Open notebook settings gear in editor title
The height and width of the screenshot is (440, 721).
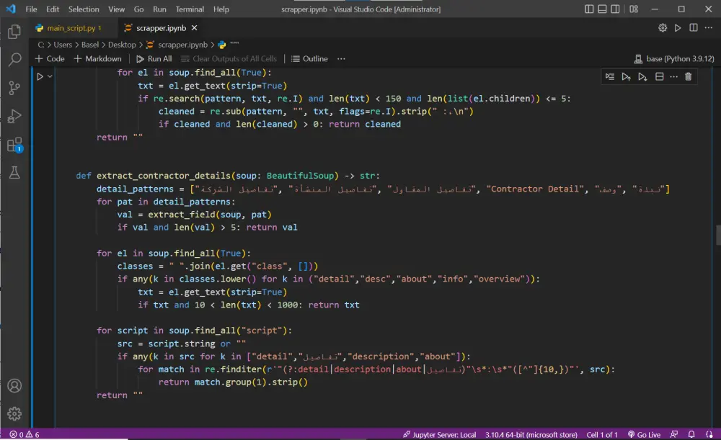(x=662, y=28)
